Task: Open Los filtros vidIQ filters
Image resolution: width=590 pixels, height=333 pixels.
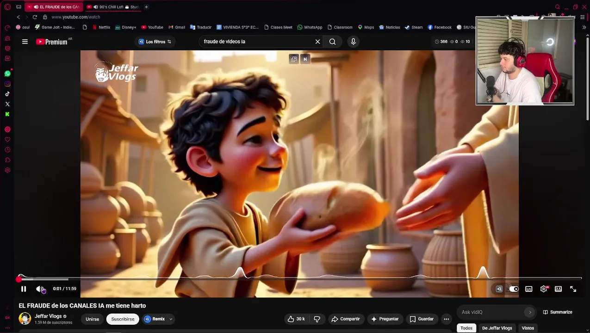Action: tap(155, 42)
